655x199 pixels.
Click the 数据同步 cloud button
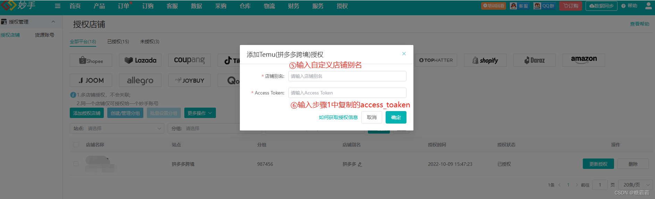tap(601, 6)
